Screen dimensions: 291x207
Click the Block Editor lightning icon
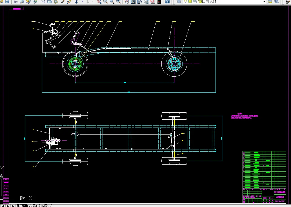click(x=69, y=2)
